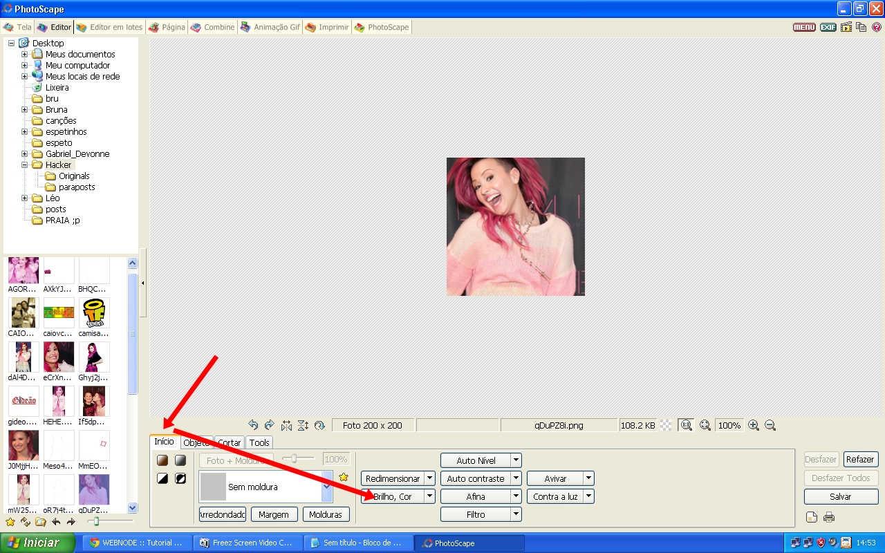Open the Animação Gif tab
Image resolution: width=885 pixels, height=553 pixels.
[270, 28]
